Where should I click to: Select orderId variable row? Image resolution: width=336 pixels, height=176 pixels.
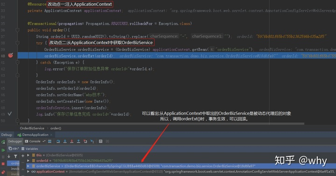coord(181,160)
